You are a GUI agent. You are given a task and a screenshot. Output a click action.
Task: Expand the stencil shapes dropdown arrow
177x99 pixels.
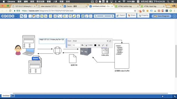67,16
